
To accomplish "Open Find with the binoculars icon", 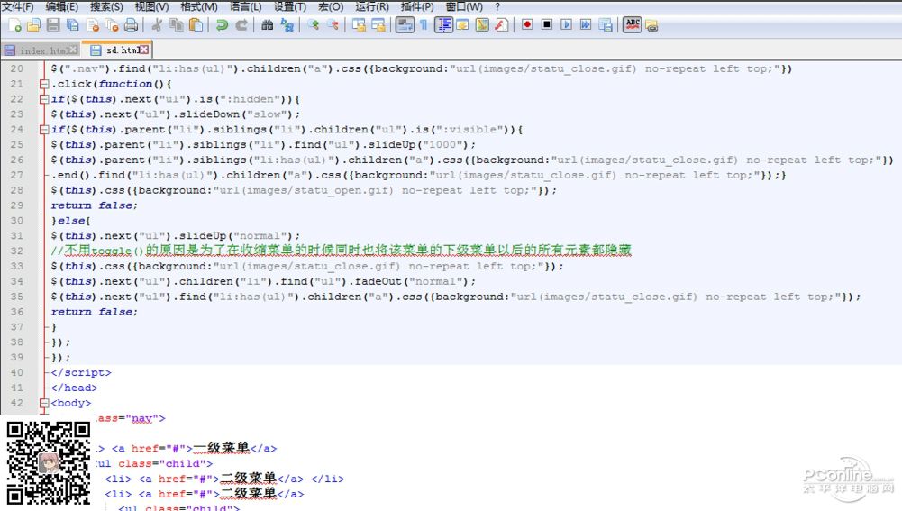I will tap(268, 25).
